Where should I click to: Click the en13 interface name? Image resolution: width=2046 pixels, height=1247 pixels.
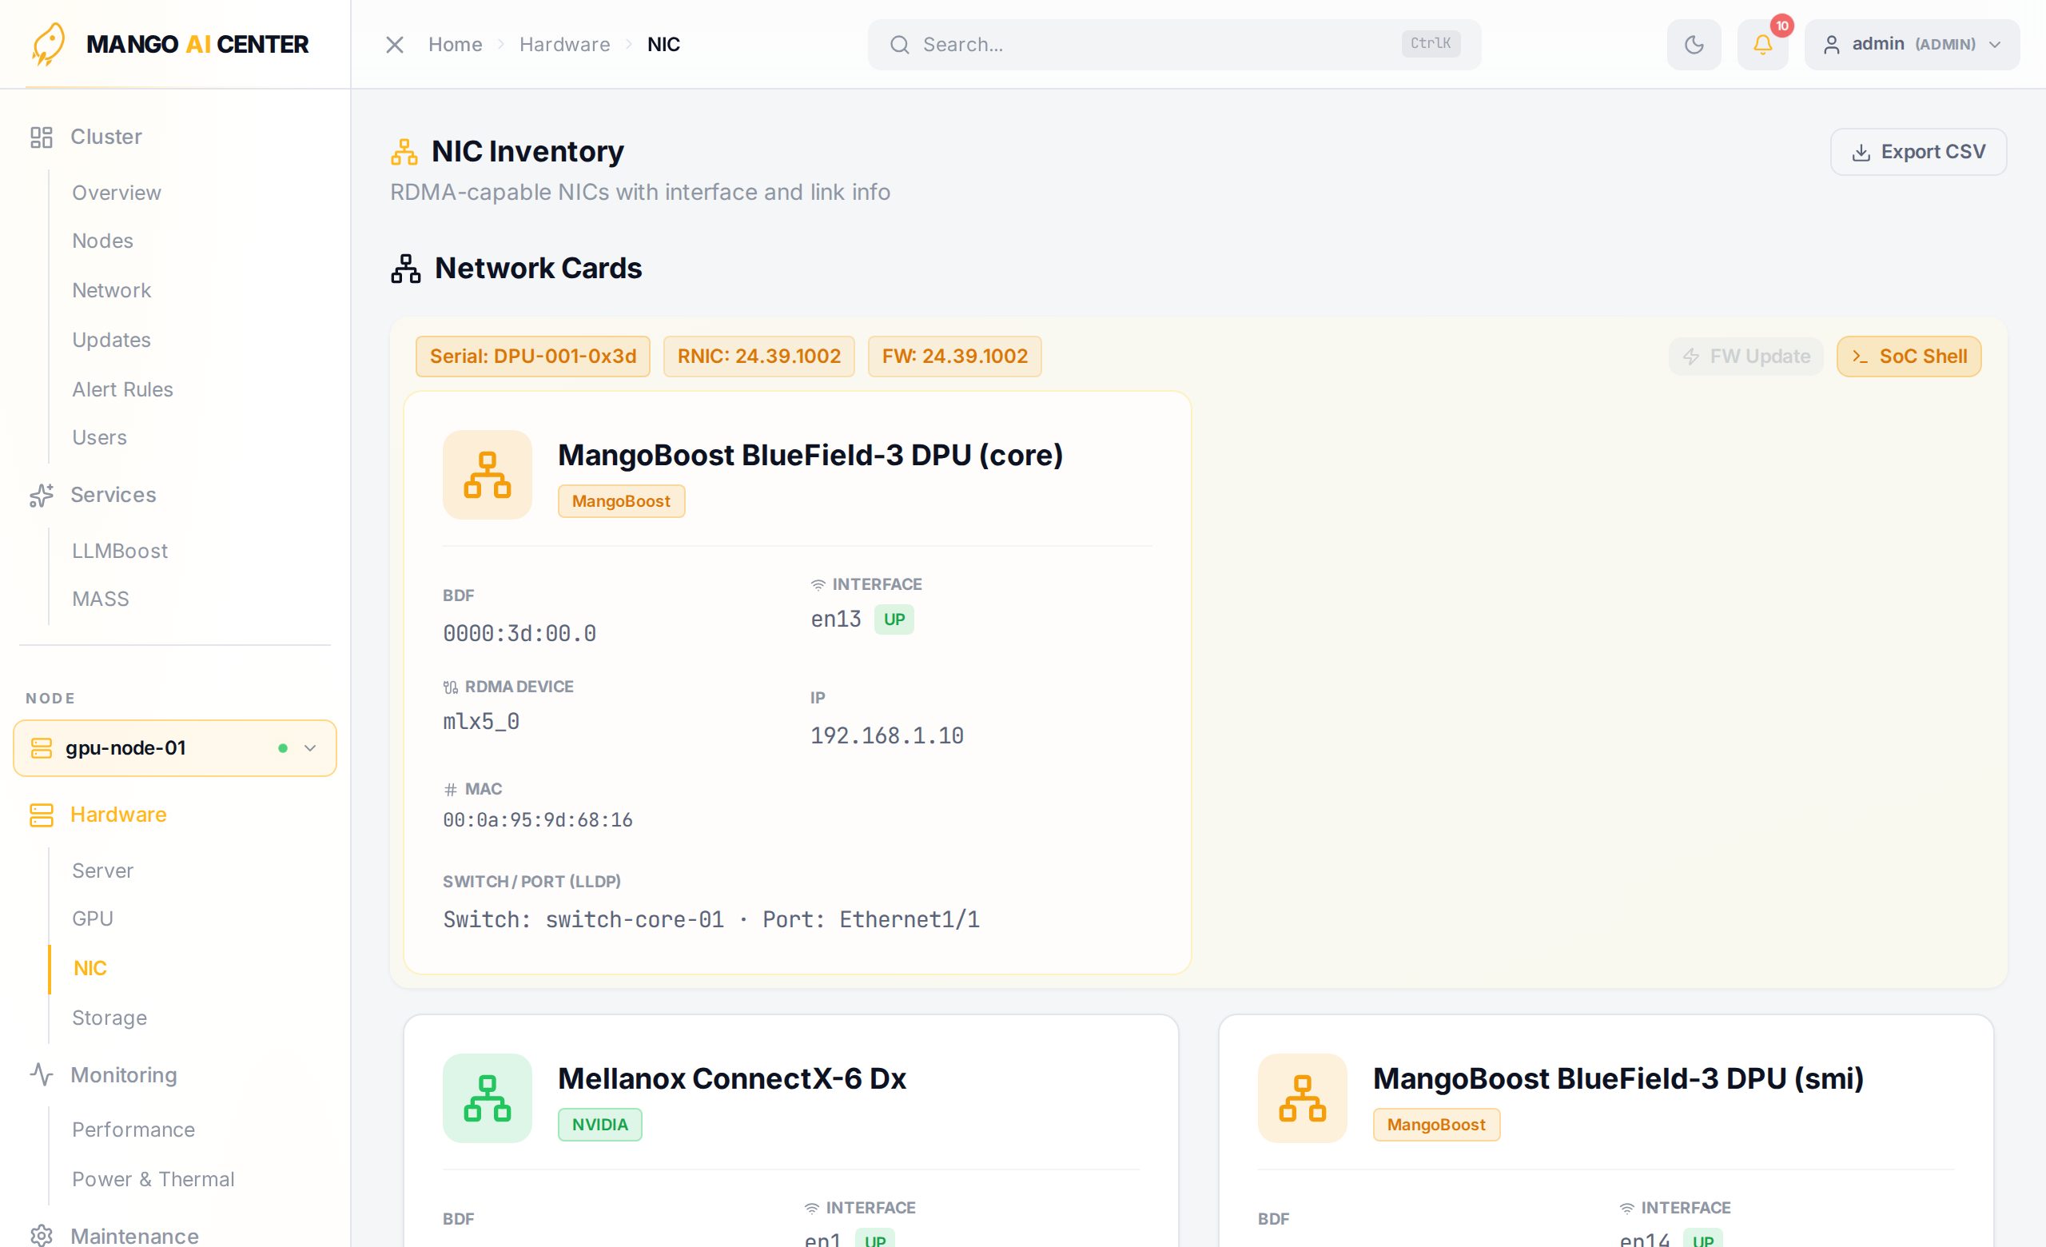(836, 620)
